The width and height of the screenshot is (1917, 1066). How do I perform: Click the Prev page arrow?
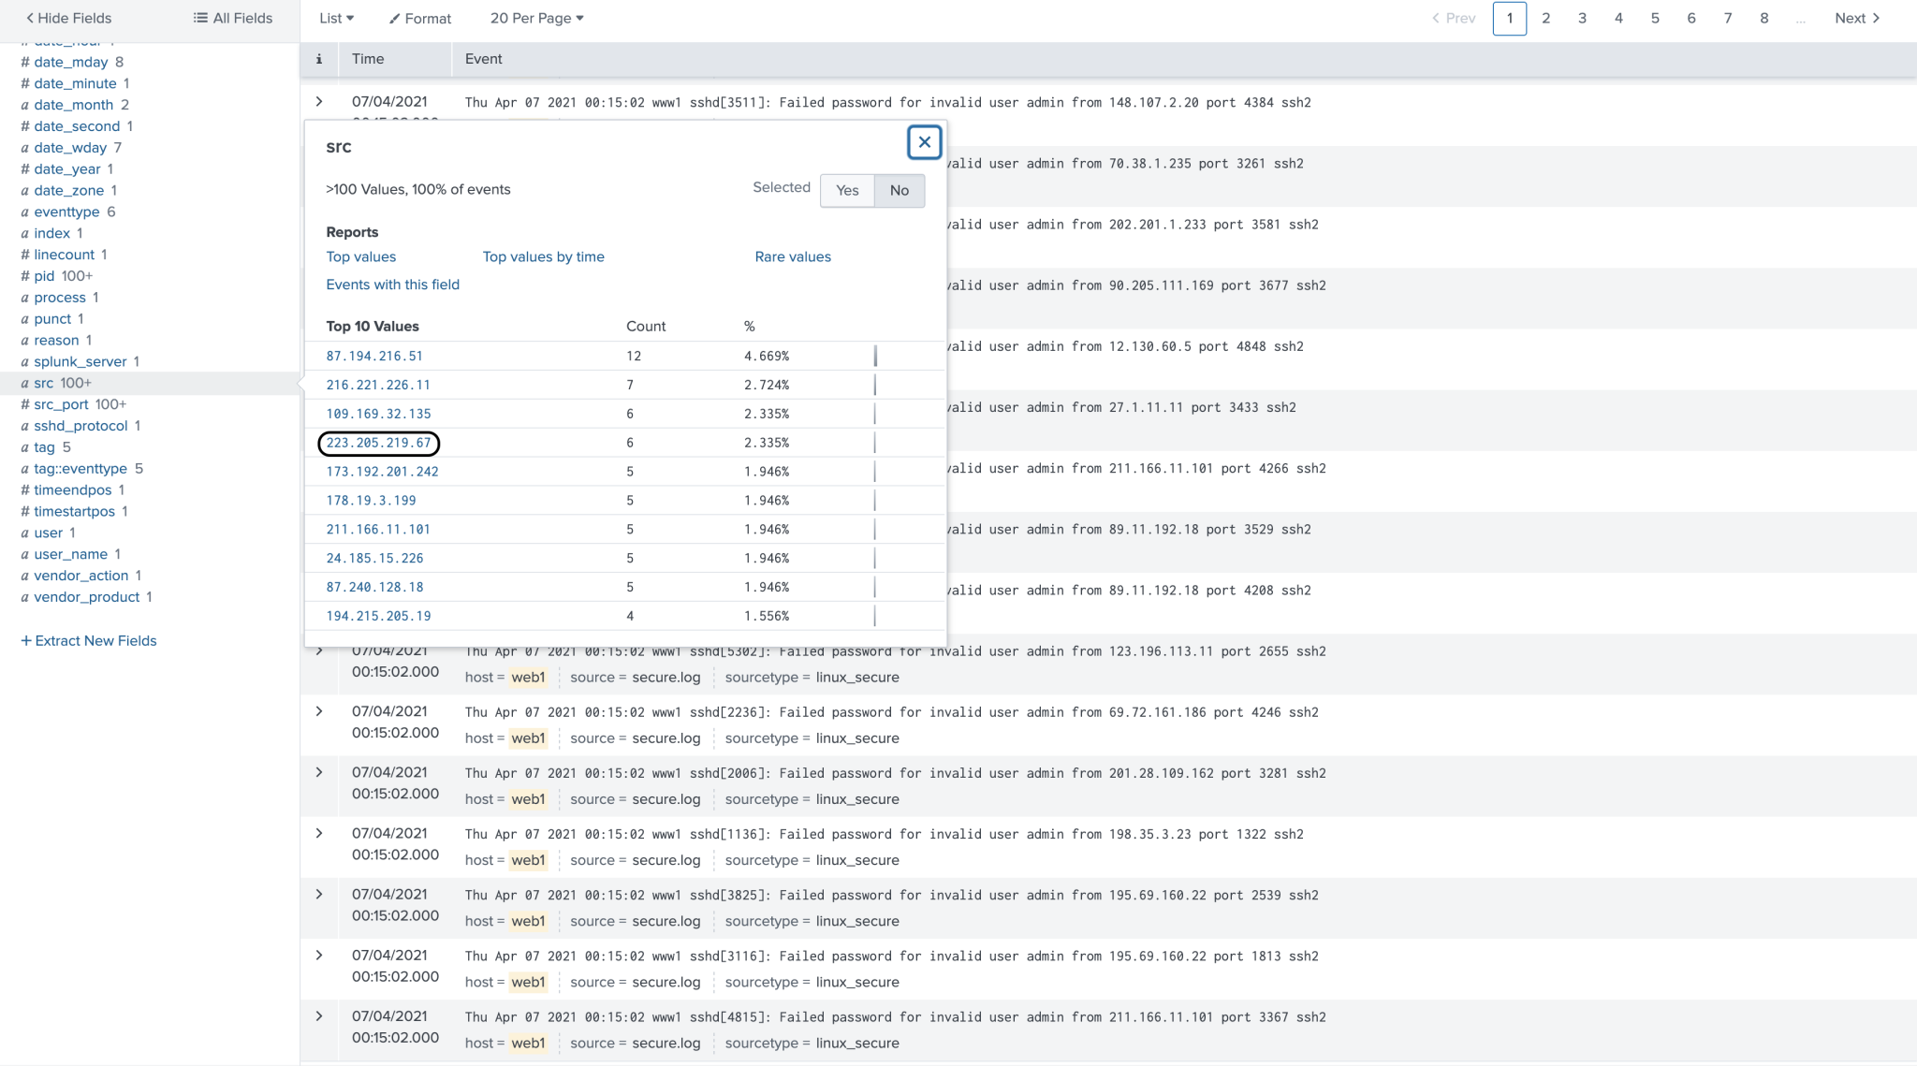pos(1439,18)
